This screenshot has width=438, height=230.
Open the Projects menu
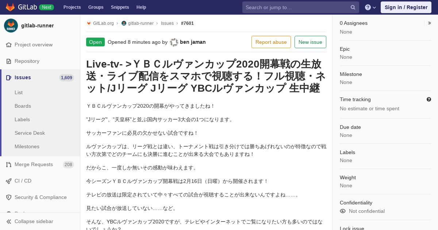tap(72, 7)
